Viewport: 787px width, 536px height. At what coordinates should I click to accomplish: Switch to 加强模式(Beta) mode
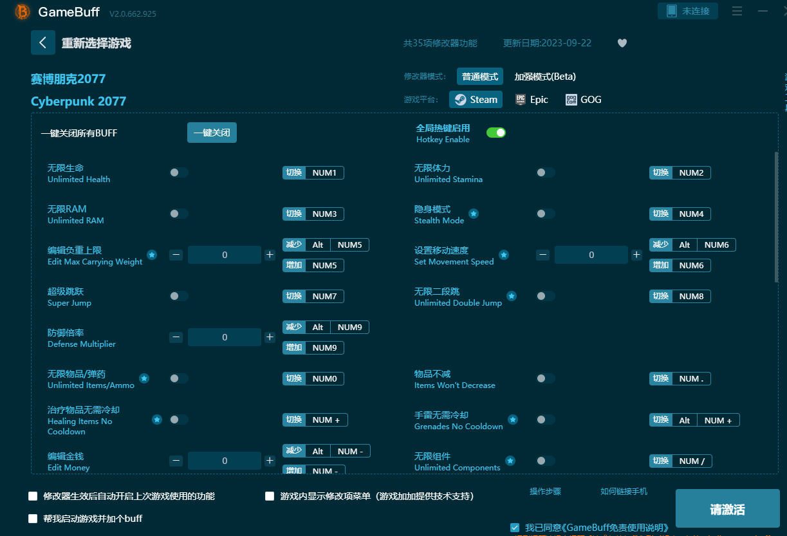[x=545, y=77]
